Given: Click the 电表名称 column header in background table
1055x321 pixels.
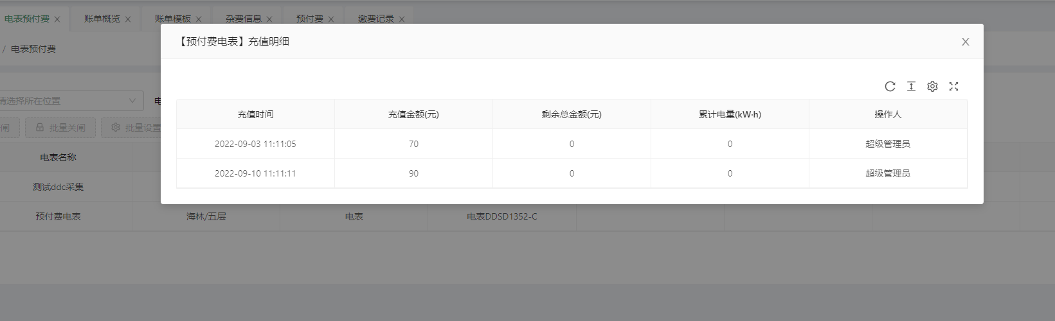Looking at the screenshot, I should tap(59, 157).
